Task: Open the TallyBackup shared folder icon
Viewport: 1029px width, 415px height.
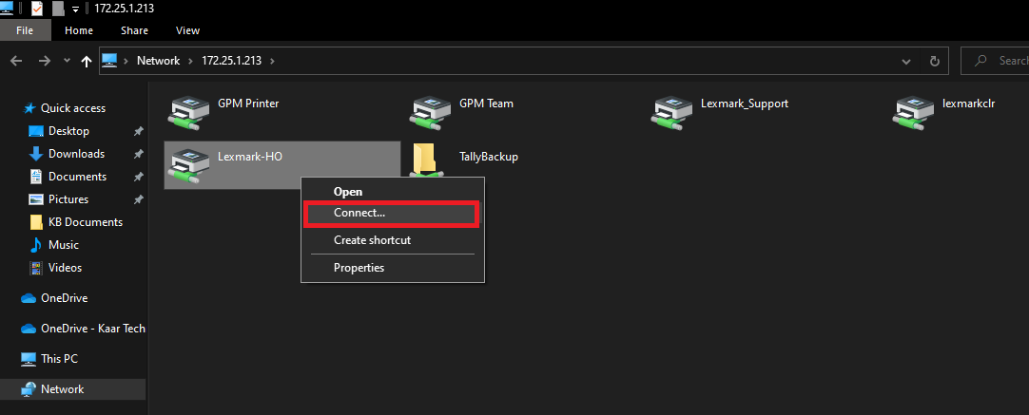Action: coord(425,160)
